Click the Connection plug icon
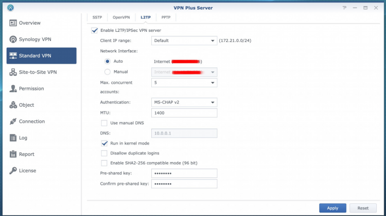 tap(13, 122)
